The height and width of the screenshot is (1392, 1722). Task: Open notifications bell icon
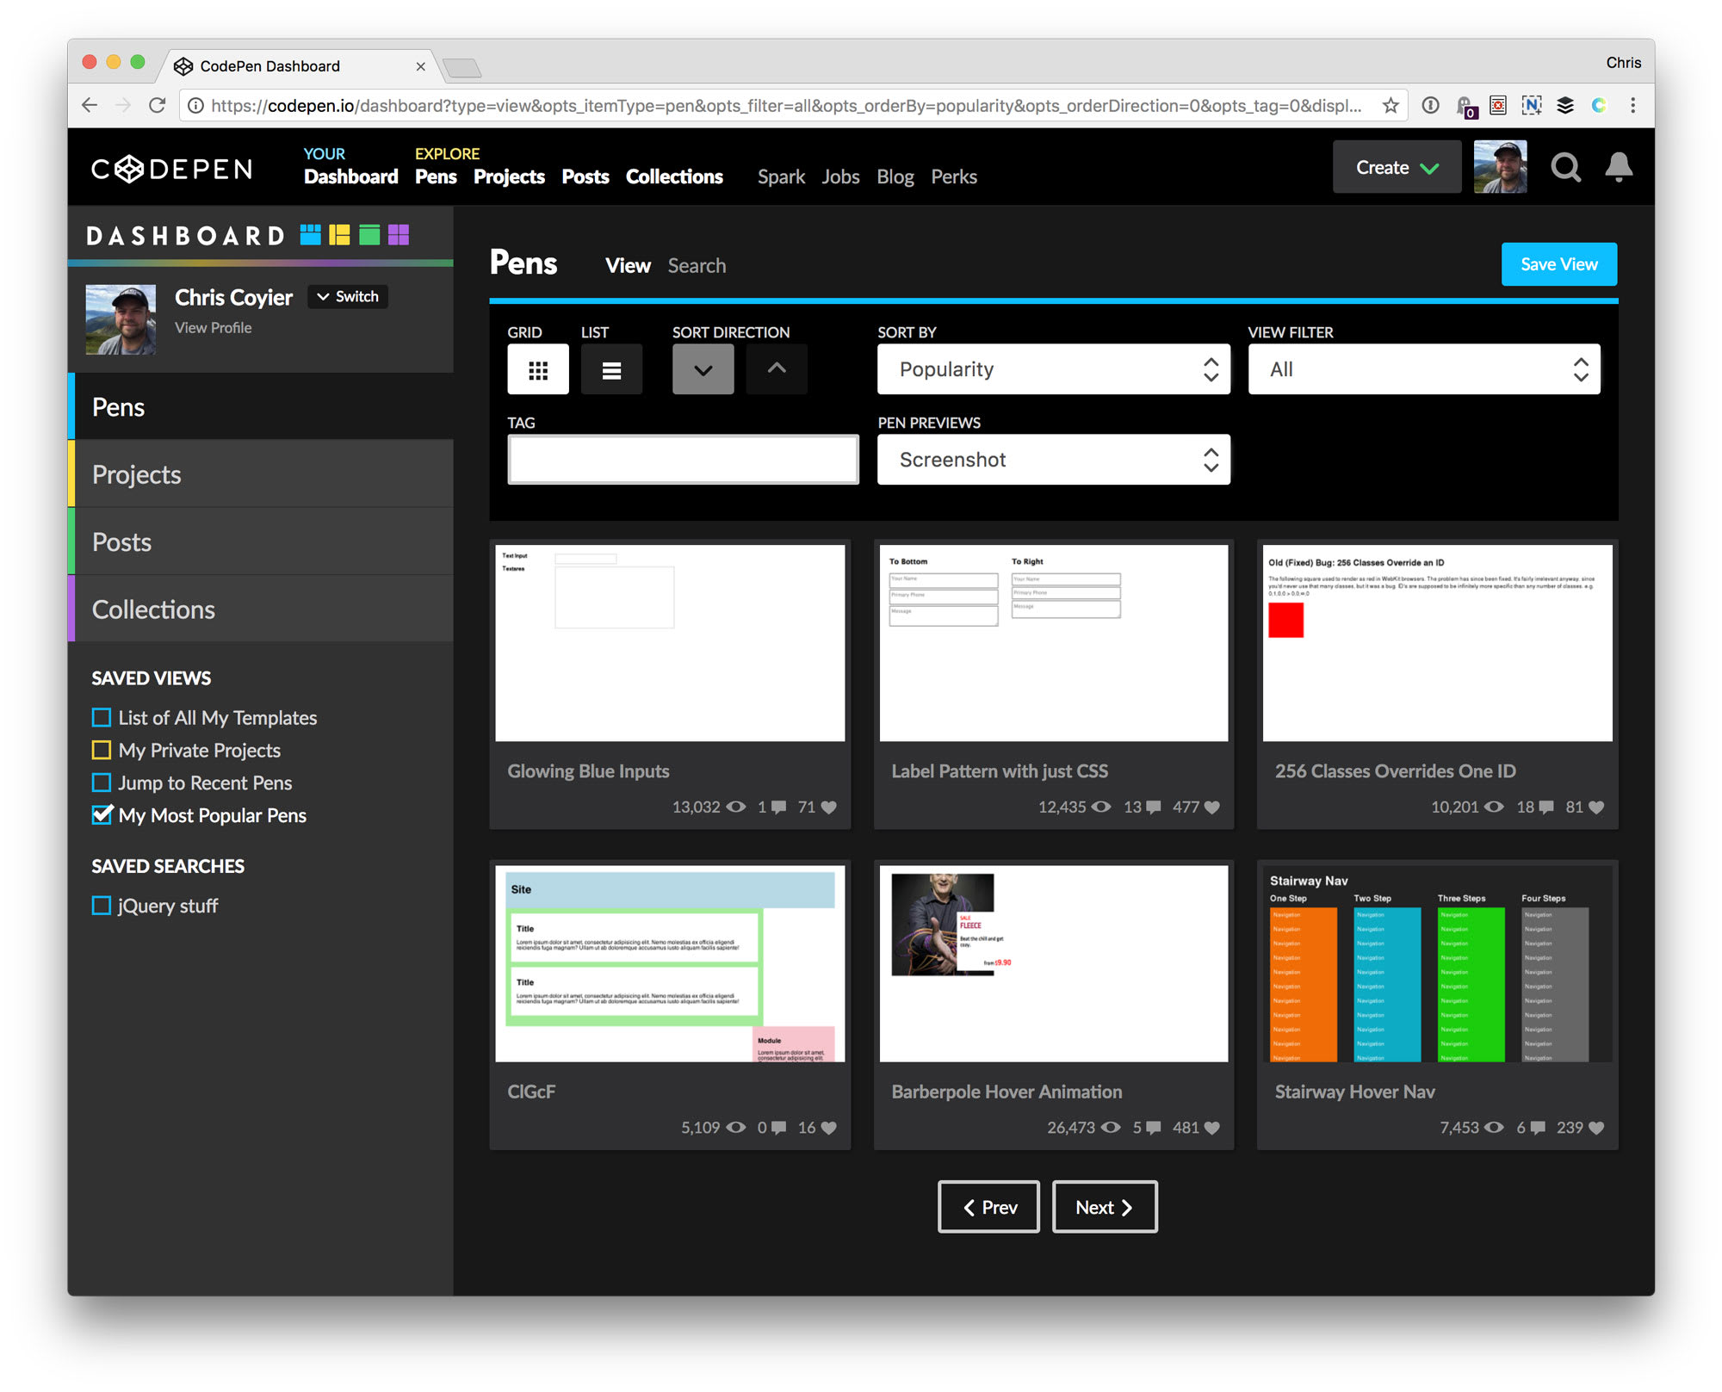point(1618,167)
